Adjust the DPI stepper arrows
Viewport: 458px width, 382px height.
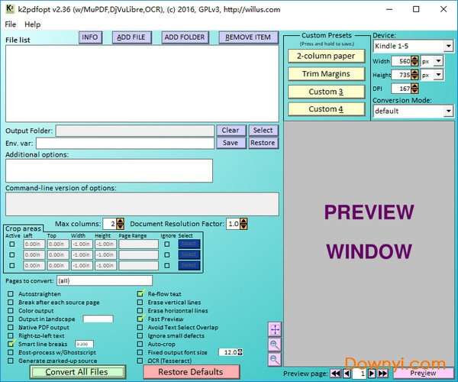click(414, 89)
